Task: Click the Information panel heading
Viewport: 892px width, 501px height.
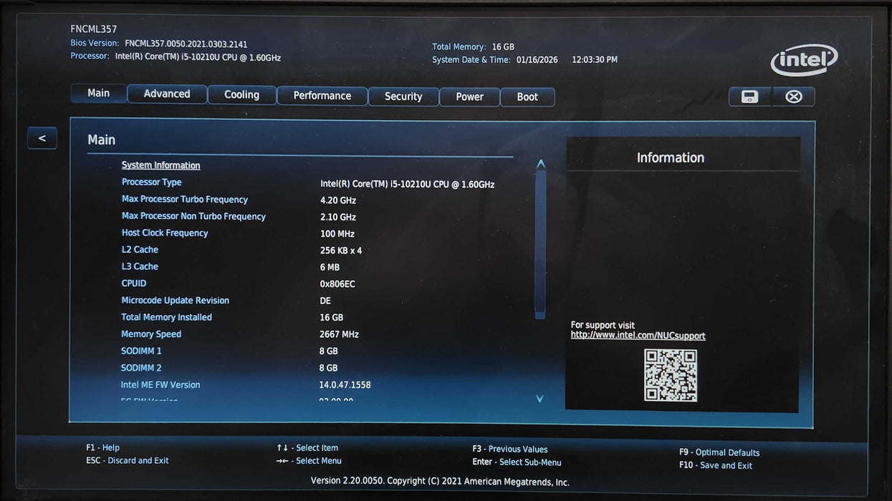Action: click(x=671, y=157)
